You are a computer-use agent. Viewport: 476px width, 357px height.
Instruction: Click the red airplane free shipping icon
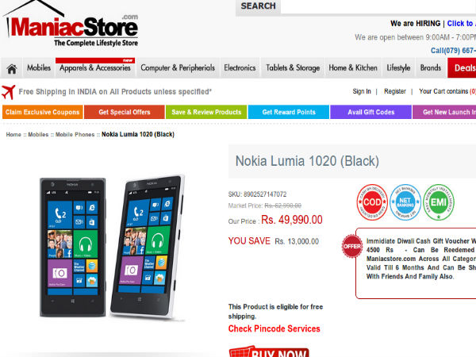pos(9,92)
